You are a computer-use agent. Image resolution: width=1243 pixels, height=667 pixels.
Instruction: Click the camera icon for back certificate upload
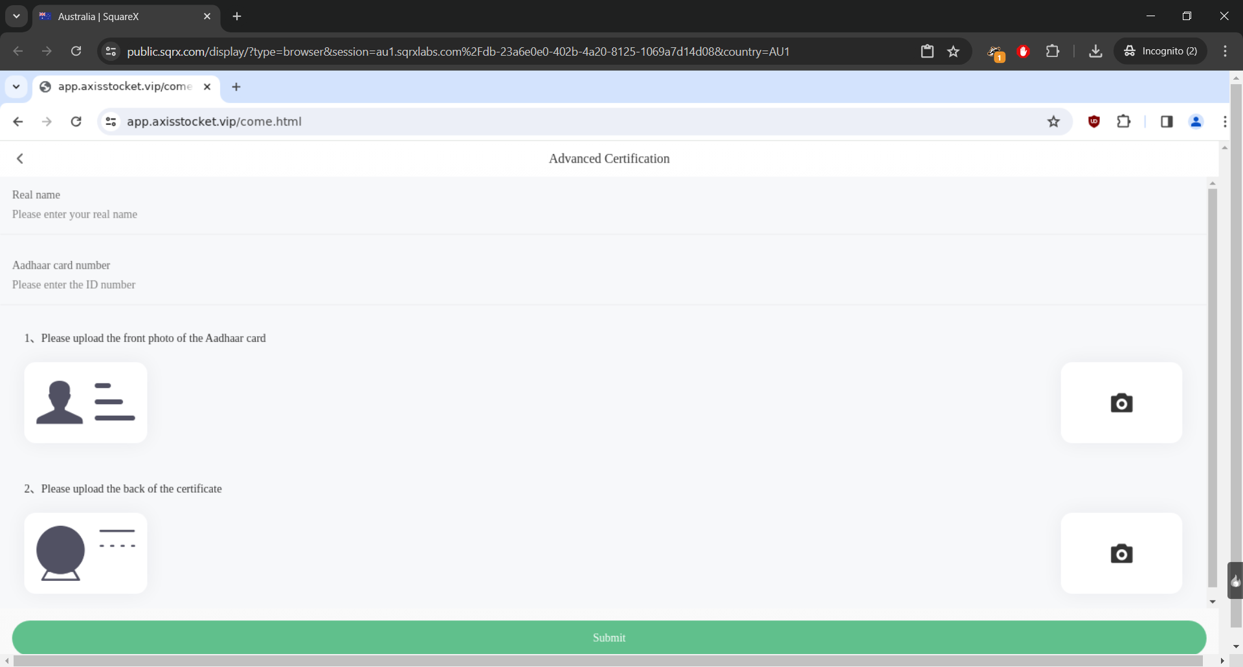[x=1121, y=554]
